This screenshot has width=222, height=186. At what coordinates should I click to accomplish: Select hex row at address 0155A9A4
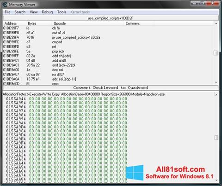click(x=67, y=123)
